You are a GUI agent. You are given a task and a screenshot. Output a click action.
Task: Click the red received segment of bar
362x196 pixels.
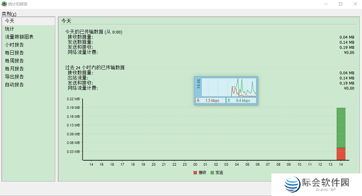pyautogui.click(x=341, y=154)
